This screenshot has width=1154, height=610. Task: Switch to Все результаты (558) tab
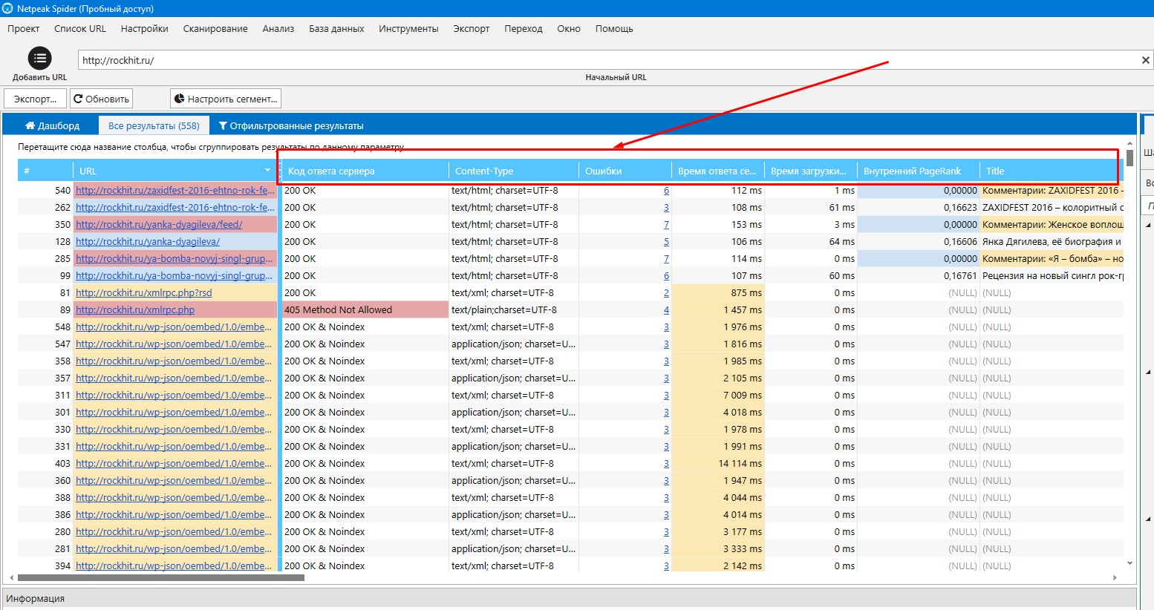point(154,126)
